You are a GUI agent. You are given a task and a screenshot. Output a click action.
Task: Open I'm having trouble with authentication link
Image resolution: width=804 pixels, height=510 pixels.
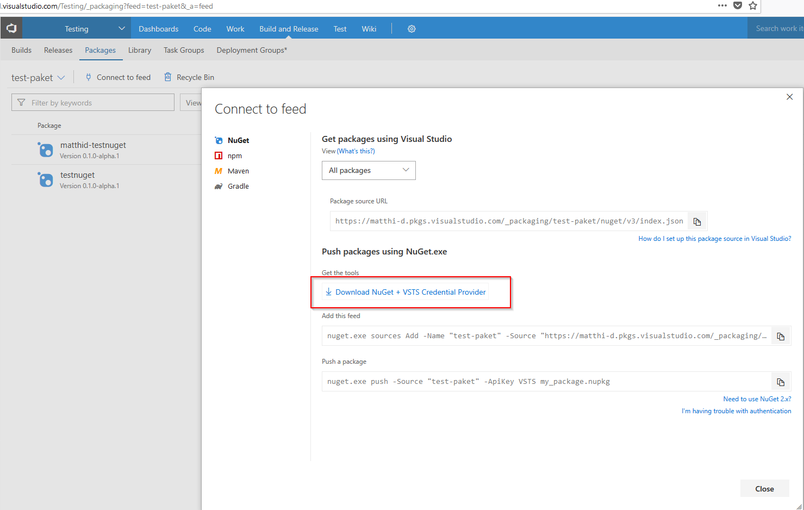point(737,411)
